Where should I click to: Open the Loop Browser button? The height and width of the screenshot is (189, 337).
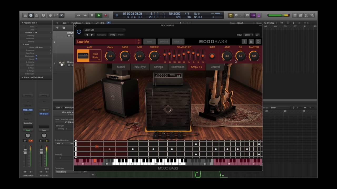(306, 15)
